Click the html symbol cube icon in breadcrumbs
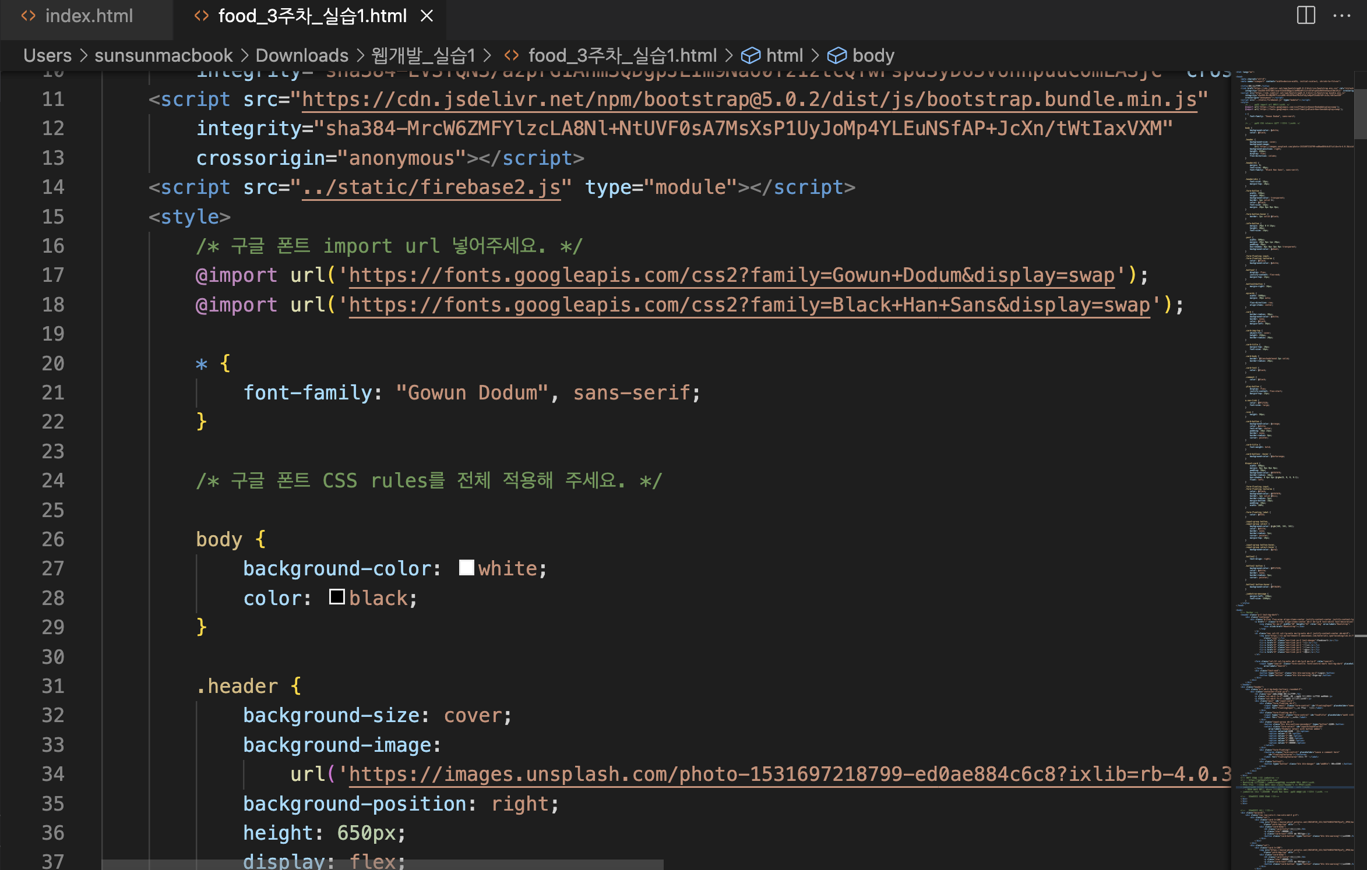1367x870 pixels. pos(751,55)
